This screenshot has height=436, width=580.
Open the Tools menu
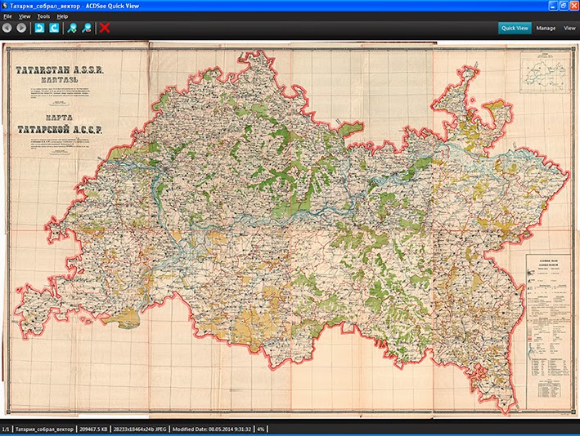[43, 16]
